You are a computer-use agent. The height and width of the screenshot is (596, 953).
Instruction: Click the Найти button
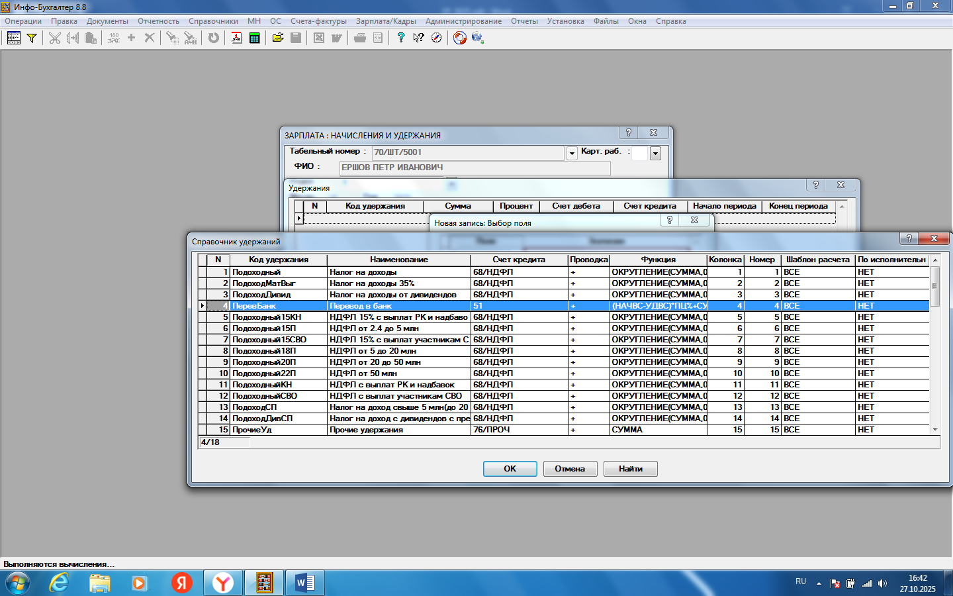pyautogui.click(x=630, y=469)
